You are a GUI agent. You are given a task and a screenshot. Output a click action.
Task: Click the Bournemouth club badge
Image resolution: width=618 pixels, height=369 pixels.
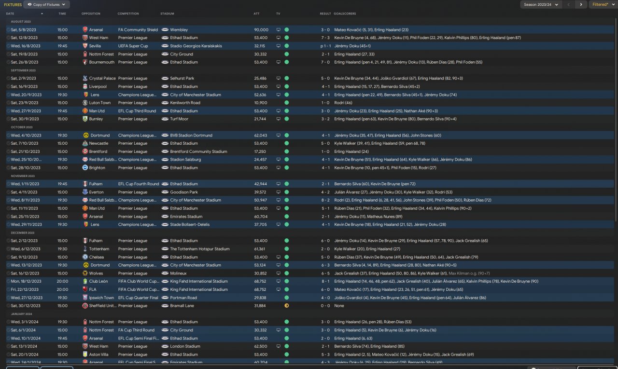point(85,62)
